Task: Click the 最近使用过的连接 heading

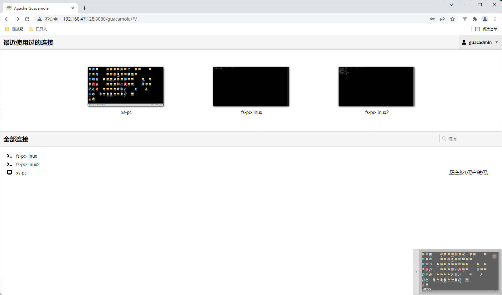Action: point(28,42)
